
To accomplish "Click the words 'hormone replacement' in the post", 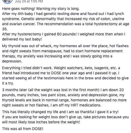I will pos(104,51).
